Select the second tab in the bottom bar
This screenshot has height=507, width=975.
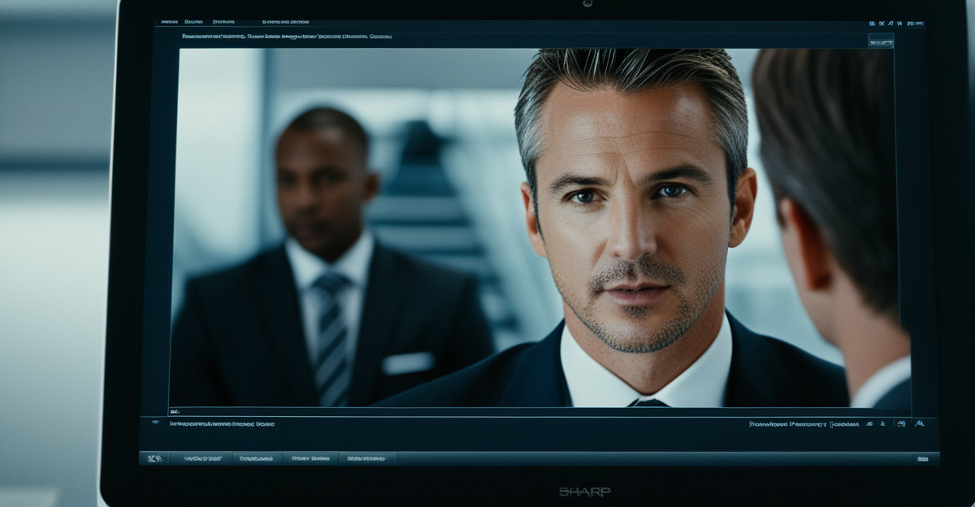point(257,458)
